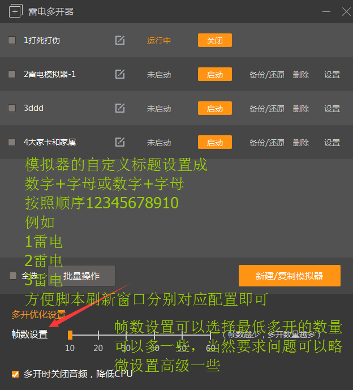Click 新建/复制模拟器 button

290,276
